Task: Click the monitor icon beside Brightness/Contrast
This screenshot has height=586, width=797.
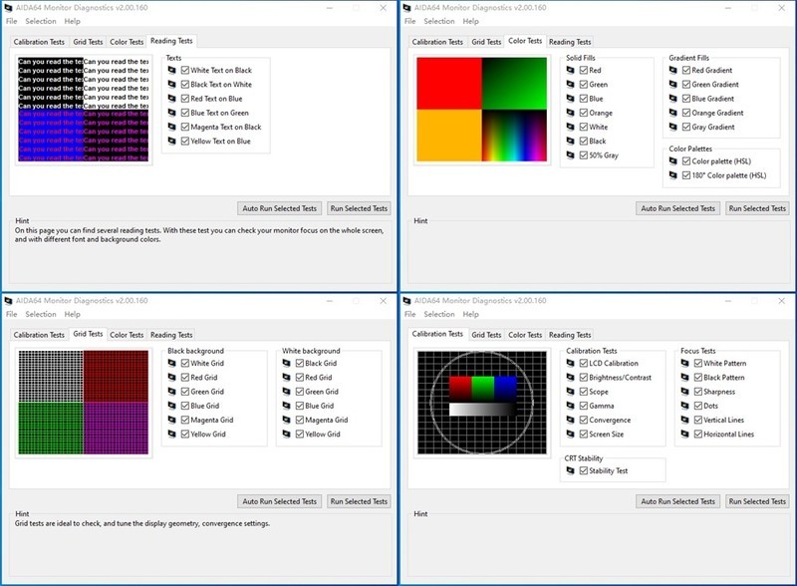Action: 571,378
